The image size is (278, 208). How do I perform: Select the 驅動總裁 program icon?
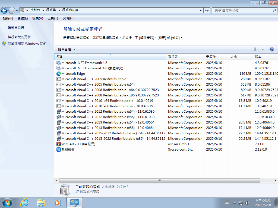tap(59, 149)
